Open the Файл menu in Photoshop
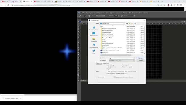Viewport: 186px width, 105px height. coord(83,13)
